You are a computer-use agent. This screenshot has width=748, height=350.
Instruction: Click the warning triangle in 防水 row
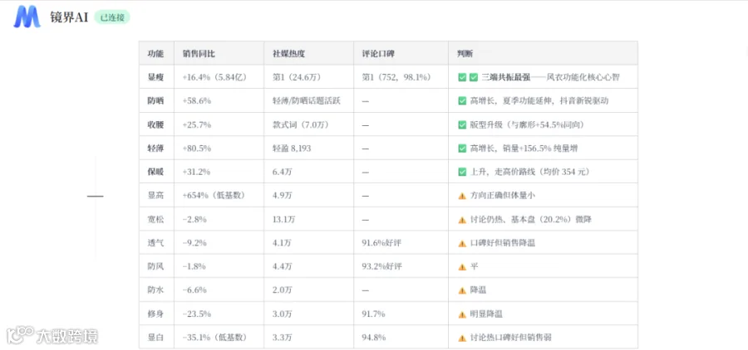(x=462, y=290)
